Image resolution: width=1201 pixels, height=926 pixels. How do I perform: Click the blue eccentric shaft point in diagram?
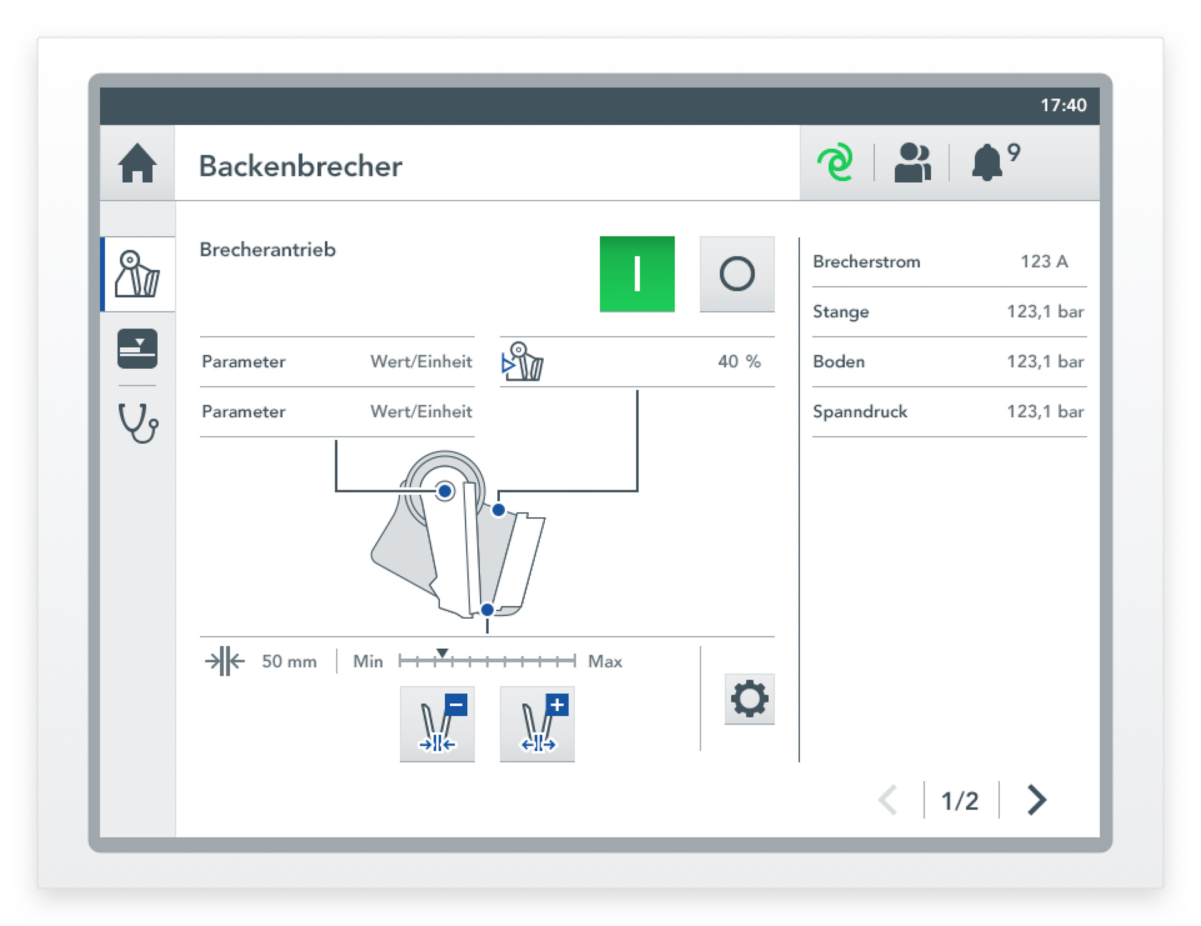point(445,491)
